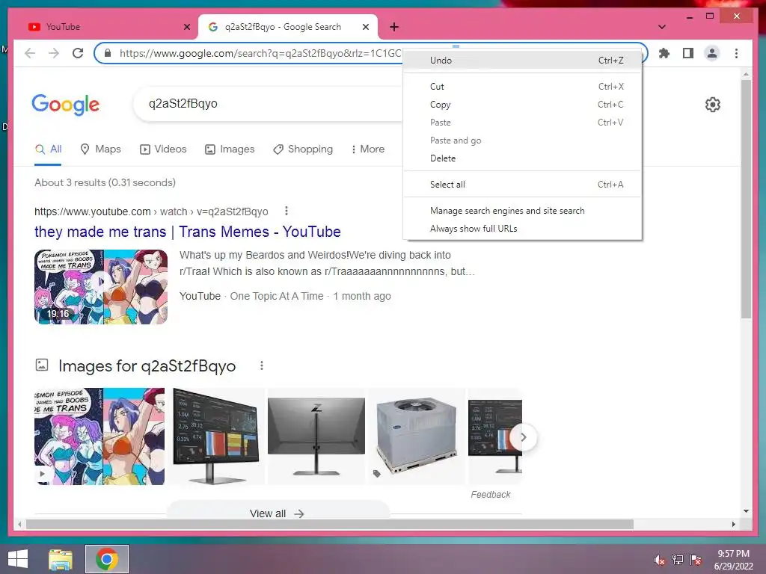766x574 pixels.
Task: Choose Delete from context menu
Action: tap(522, 158)
